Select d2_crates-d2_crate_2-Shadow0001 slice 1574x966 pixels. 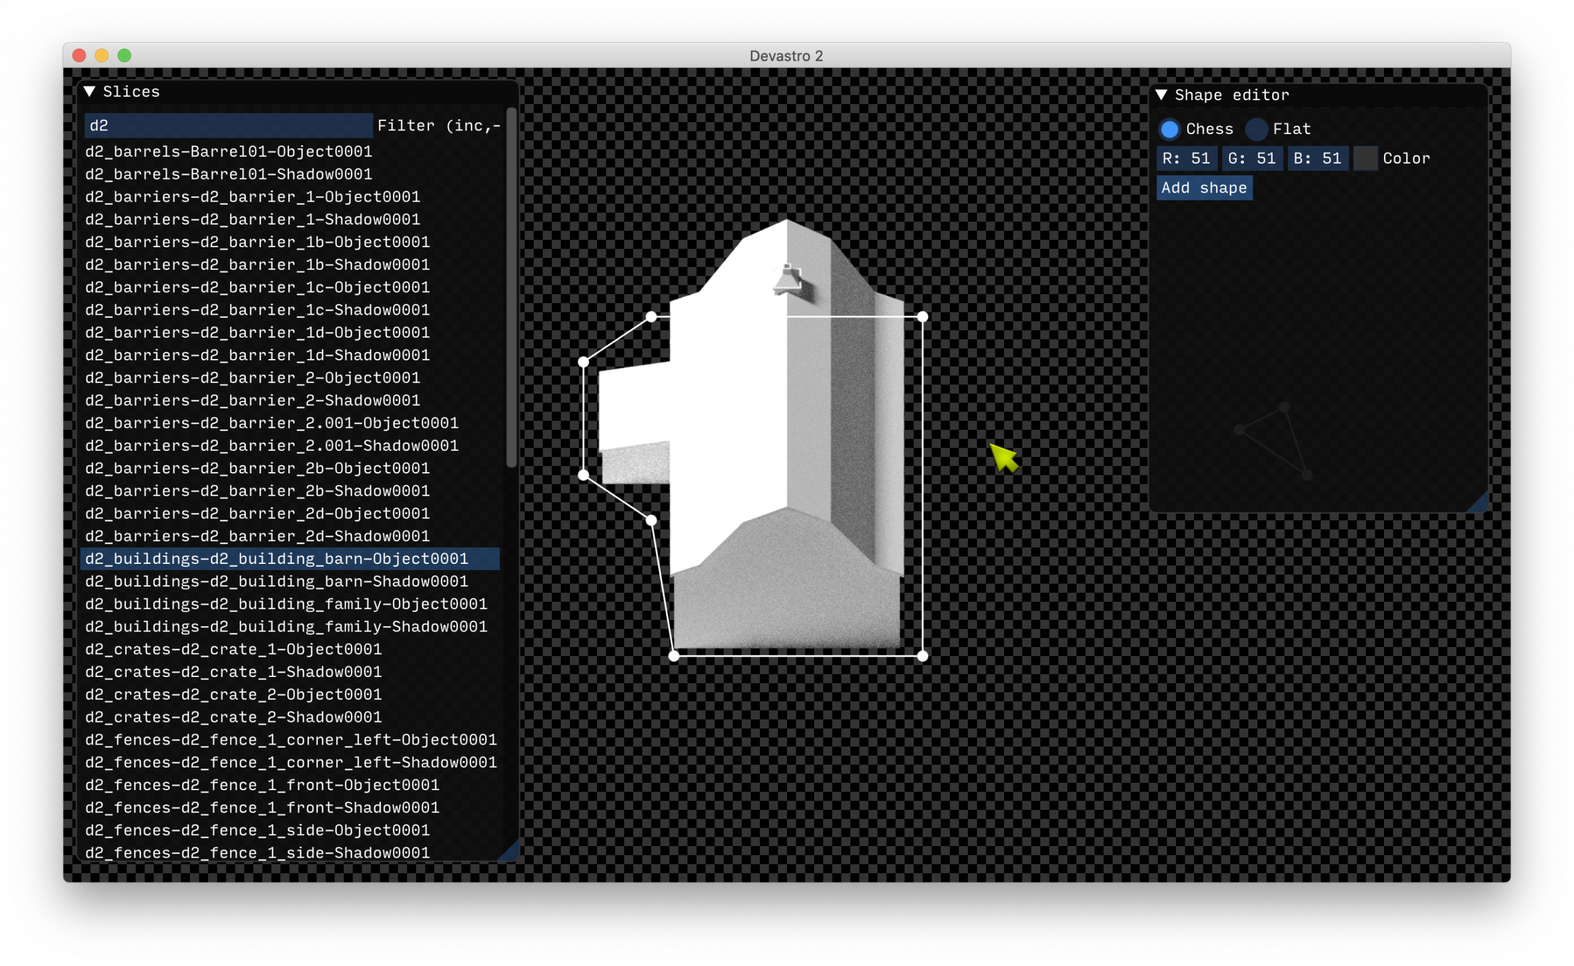click(x=291, y=718)
